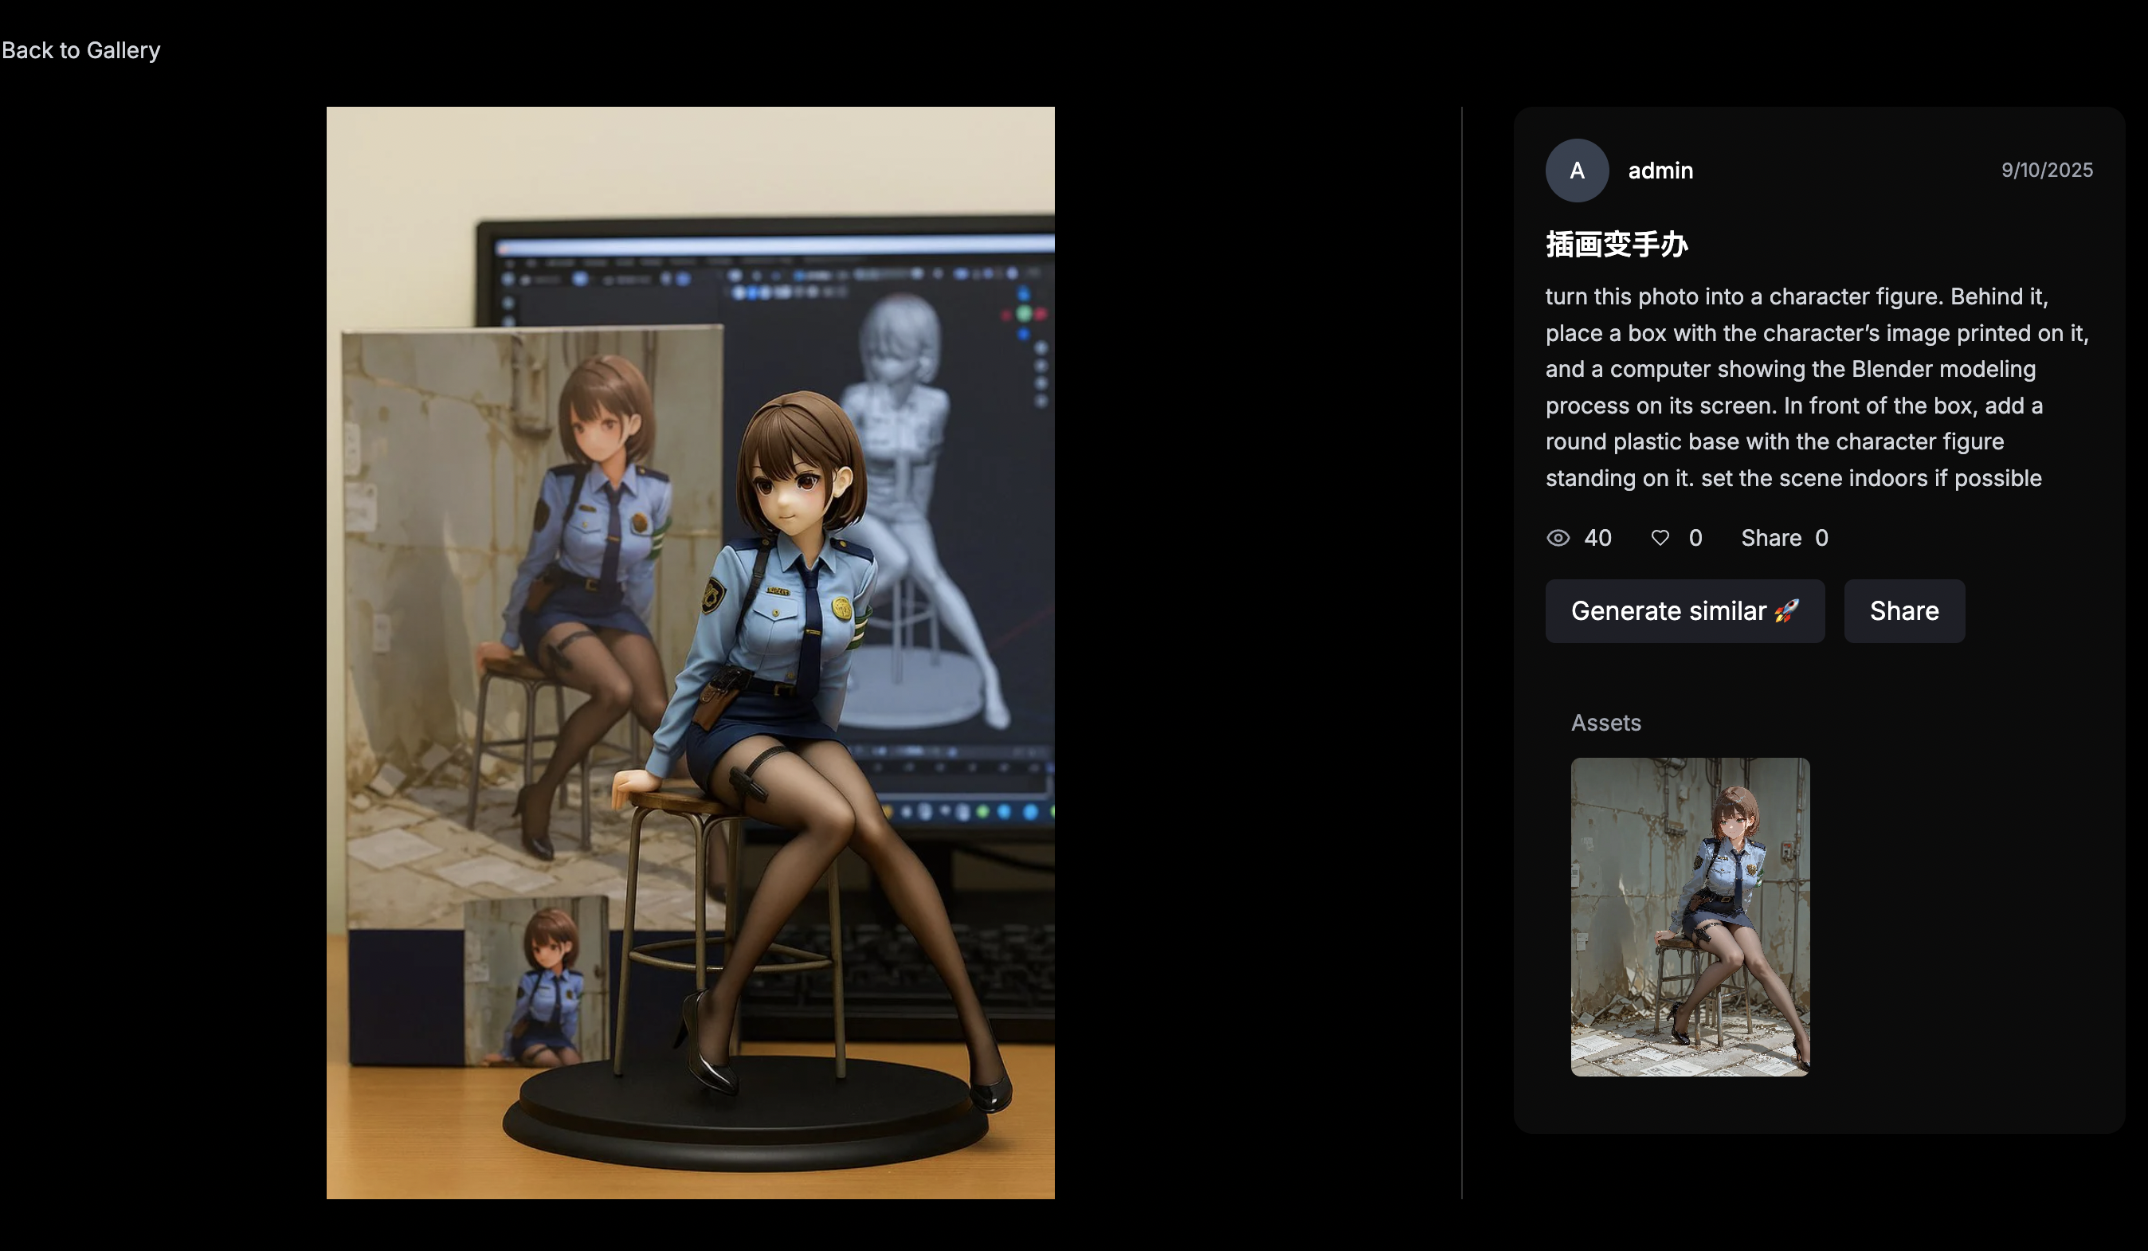Click the view count number 40
2148x1251 pixels.
pyautogui.click(x=1597, y=538)
